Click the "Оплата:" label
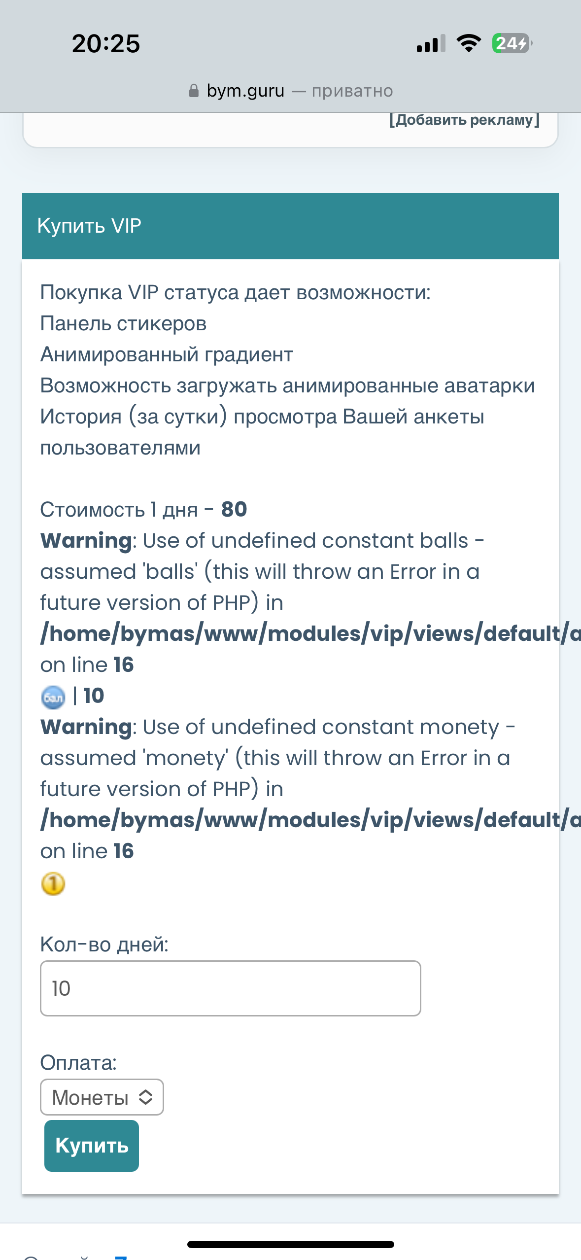 click(78, 1062)
